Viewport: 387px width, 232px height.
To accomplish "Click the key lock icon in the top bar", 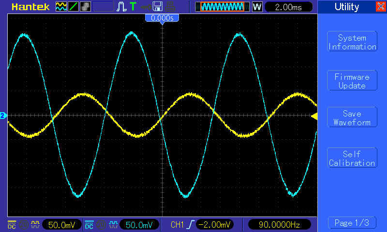I will pos(146,7).
